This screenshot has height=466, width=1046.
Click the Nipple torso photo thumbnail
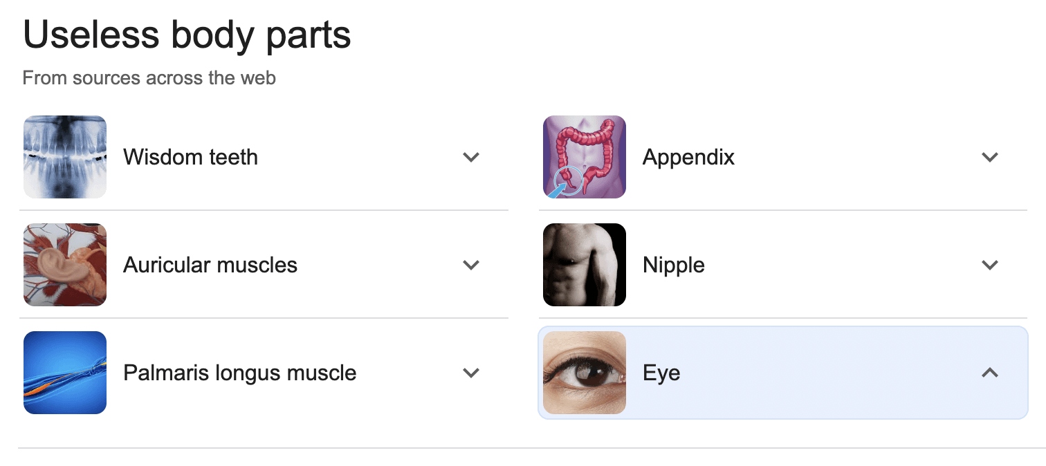tap(585, 265)
